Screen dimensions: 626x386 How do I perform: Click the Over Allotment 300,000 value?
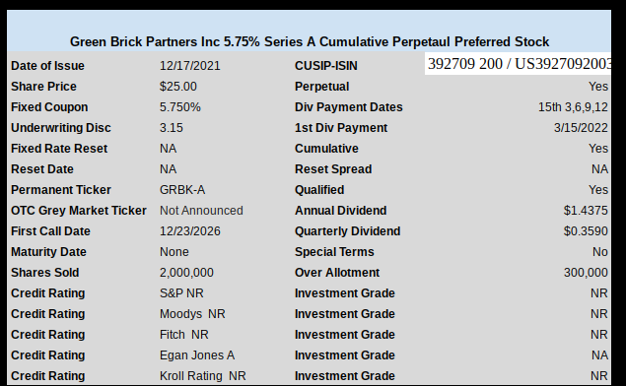coord(586,273)
